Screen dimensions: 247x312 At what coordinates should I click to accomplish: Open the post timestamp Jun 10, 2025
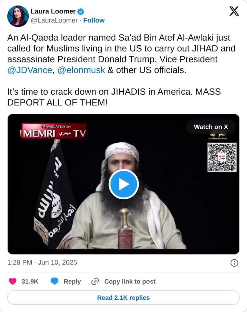[x=42, y=262]
